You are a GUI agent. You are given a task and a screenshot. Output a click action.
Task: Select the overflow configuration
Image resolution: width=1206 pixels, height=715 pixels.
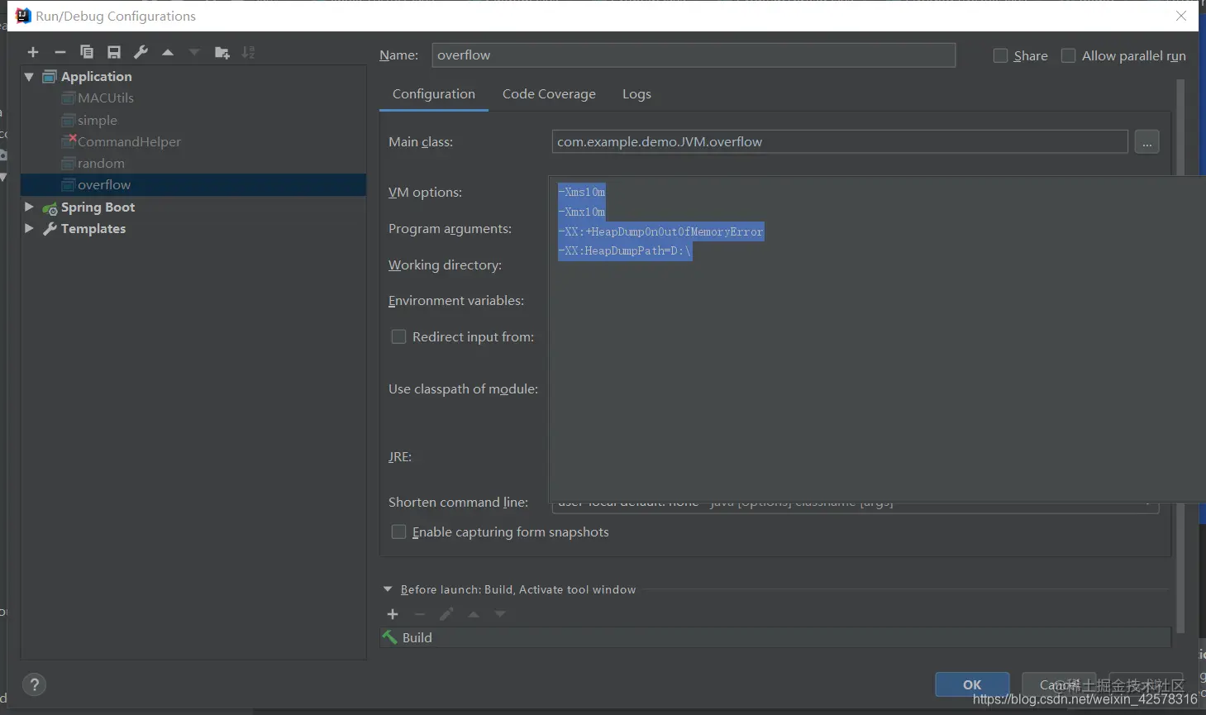(x=193, y=184)
